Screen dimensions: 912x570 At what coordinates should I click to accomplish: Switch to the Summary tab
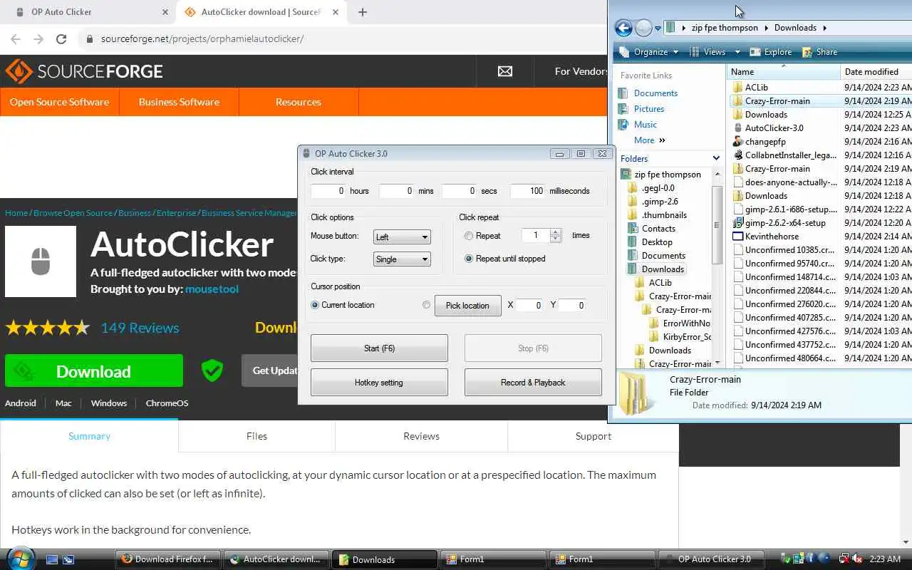89,436
